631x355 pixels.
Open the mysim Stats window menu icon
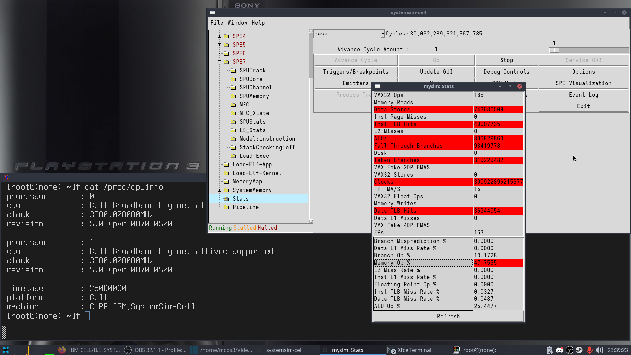tap(377, 86)
